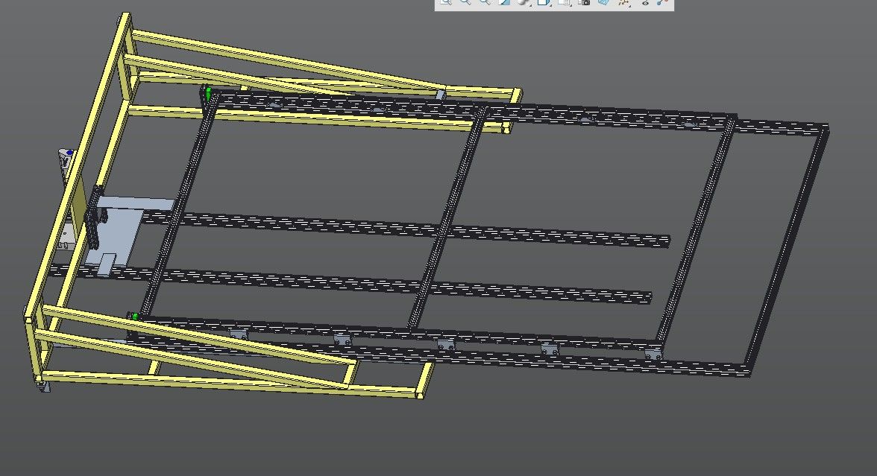
Task: Pick the blue-tipped cylinder on the yellow frame
Action: coord(66,160)
